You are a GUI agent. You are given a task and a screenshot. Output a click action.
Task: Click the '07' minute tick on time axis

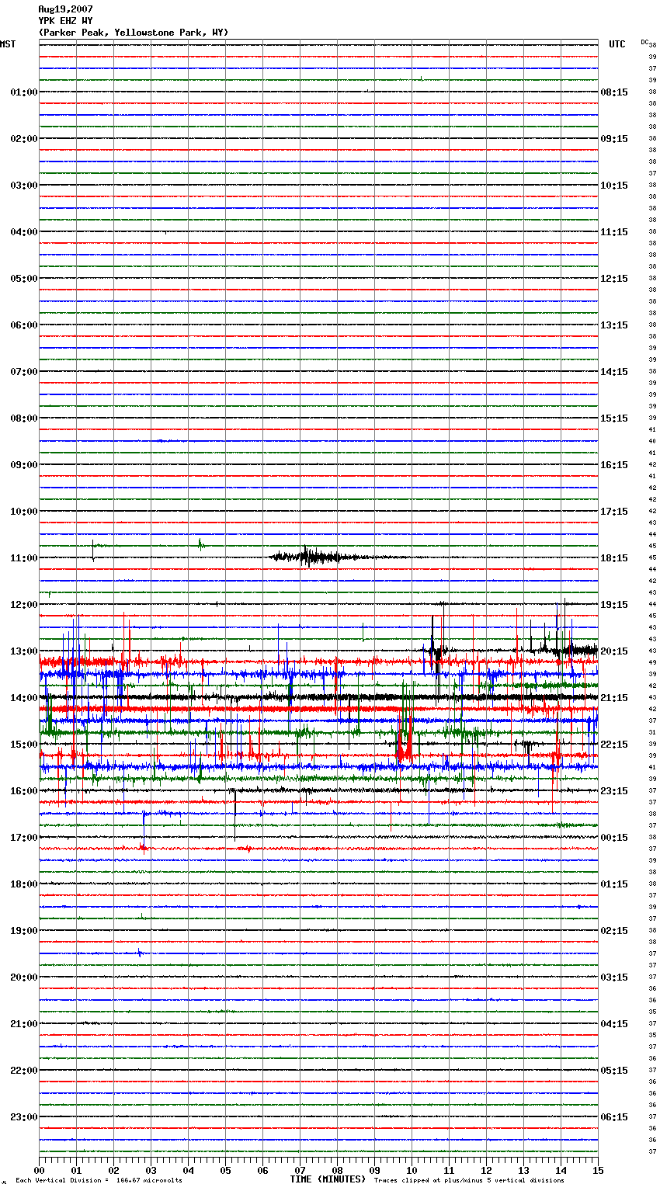300,1170
